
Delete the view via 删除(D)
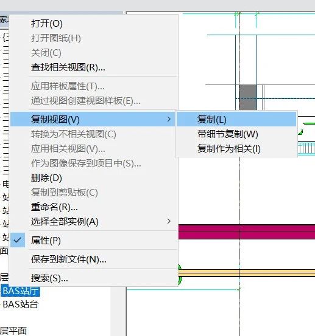click(x=94, y=178)
